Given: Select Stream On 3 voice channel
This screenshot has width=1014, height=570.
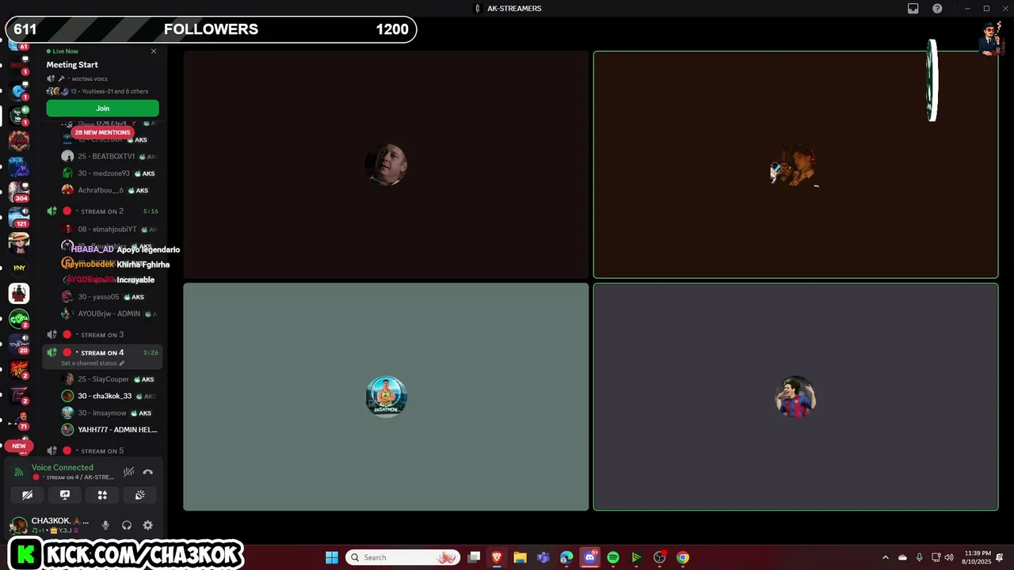Looking at the screenshot, I should pyautogui.click(x=102, y=335).
